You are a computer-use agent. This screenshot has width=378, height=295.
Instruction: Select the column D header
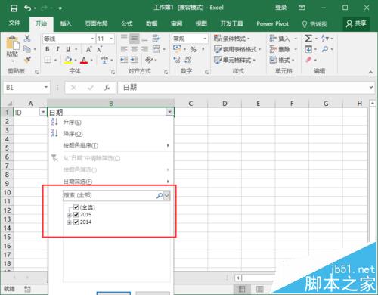[225, 104]
